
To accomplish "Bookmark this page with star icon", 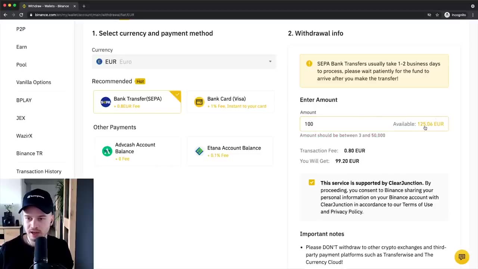I will [437, 15].
